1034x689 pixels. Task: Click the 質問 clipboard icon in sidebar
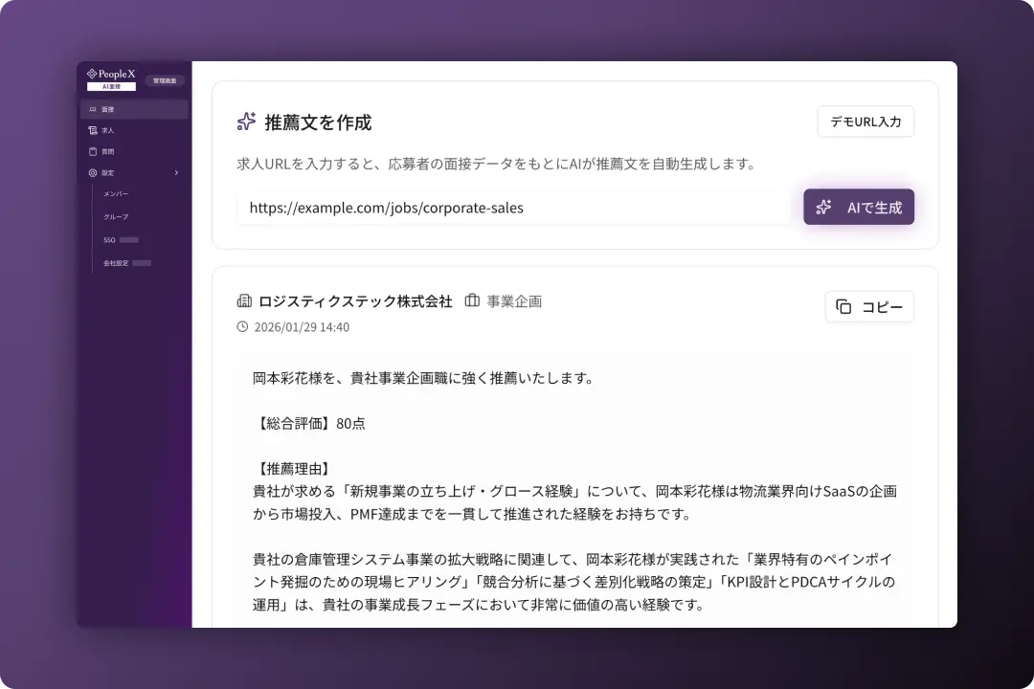coord(92,151)
